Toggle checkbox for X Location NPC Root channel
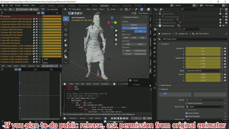 point(36,30)
